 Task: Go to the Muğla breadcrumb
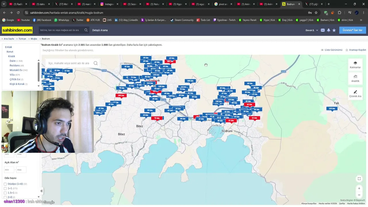pos(34,39)
